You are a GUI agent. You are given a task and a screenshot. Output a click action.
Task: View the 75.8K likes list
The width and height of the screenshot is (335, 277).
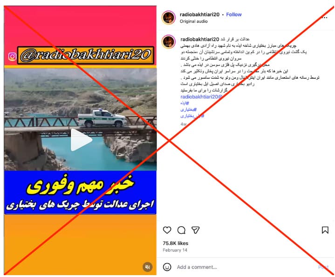pos(175,243)
